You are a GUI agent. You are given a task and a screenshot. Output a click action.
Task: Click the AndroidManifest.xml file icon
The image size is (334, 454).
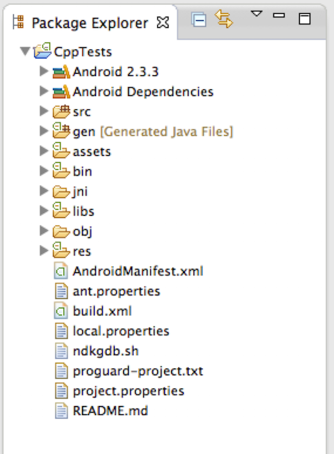(61, 271)
